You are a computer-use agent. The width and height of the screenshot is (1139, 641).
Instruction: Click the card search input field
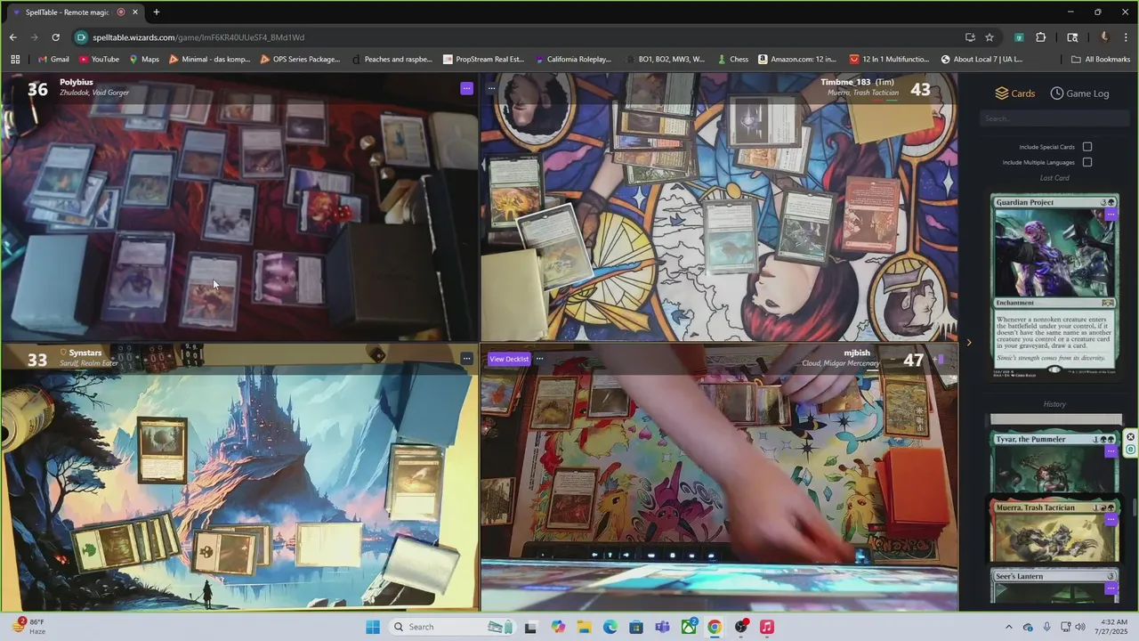(x=1054, y=118)
